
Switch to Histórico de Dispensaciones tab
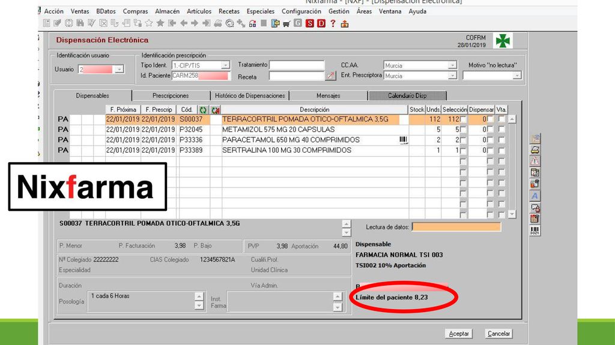click(x=250, y=95)
